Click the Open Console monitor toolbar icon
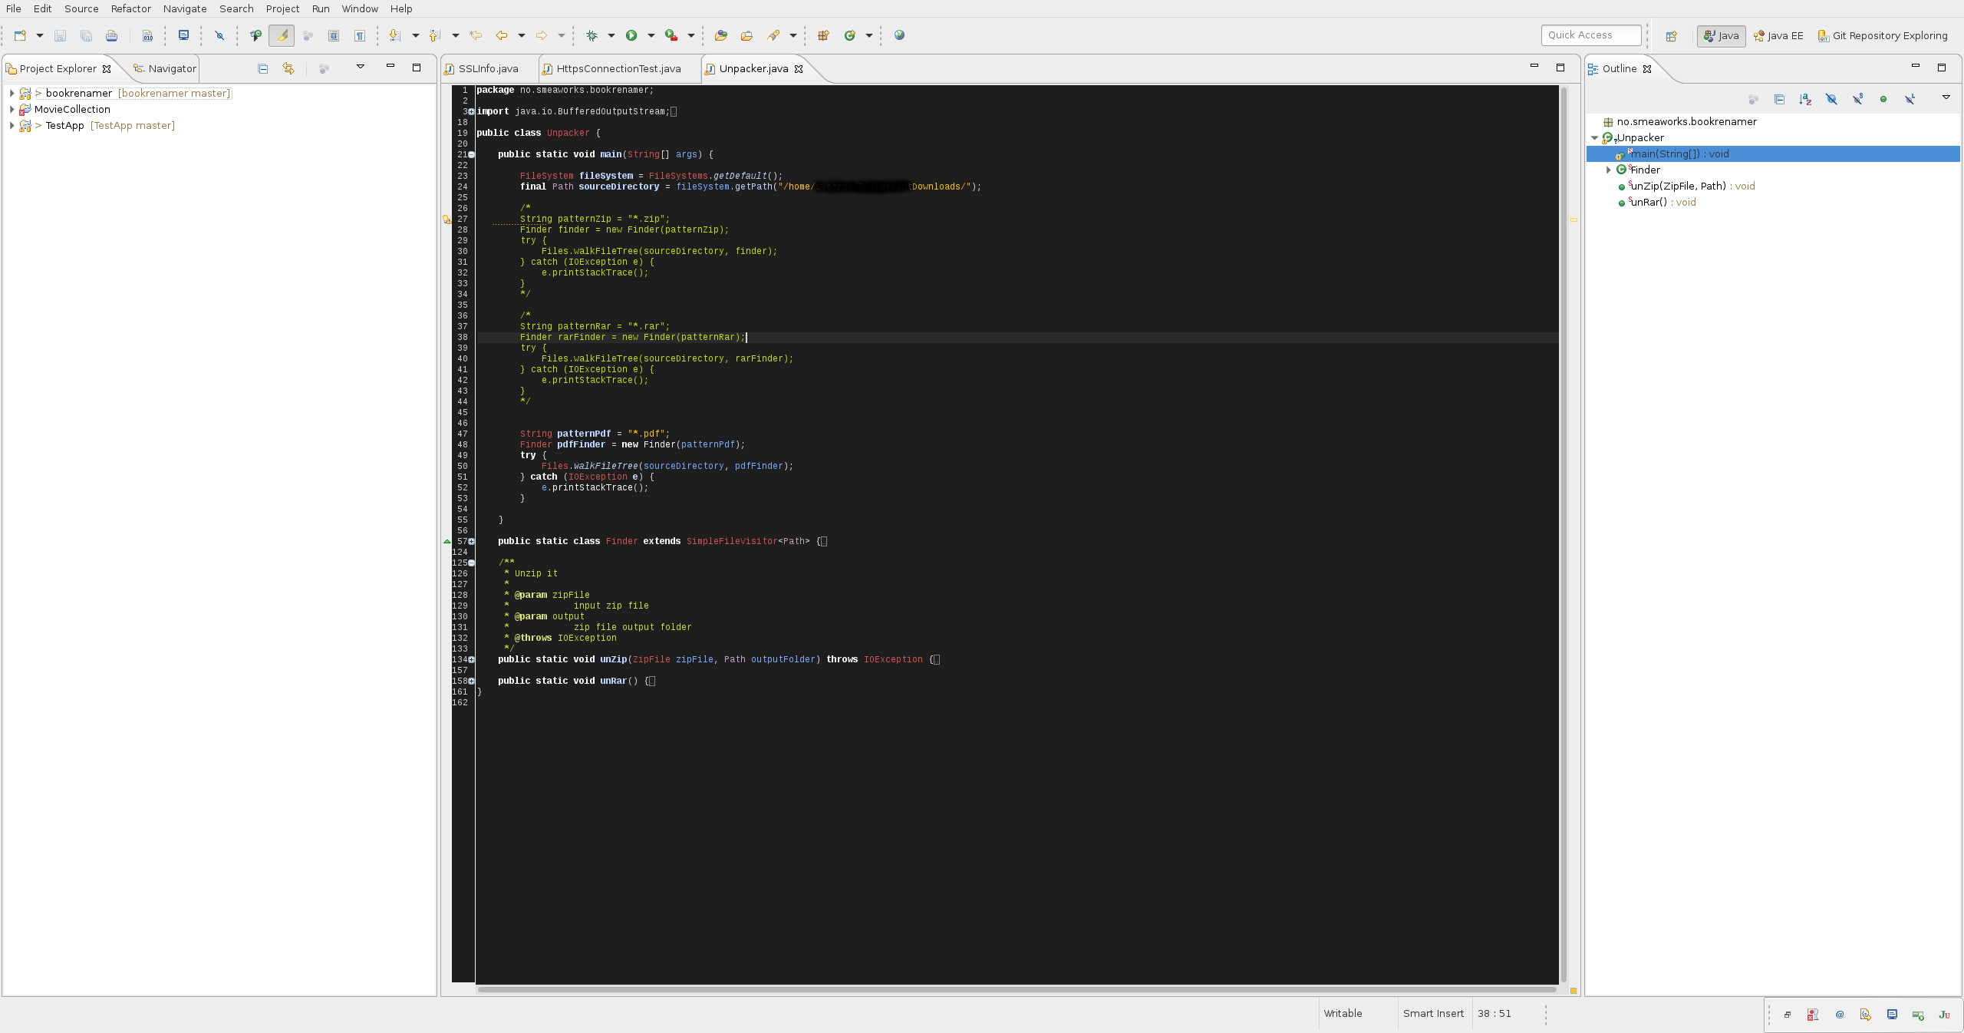 (x=183, y=35)
